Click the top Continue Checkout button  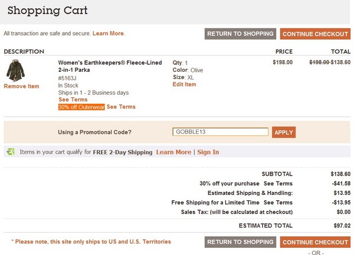coord(315,34)
